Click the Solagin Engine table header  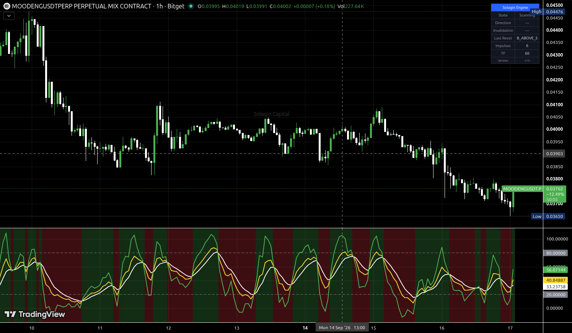click(515, 8)
